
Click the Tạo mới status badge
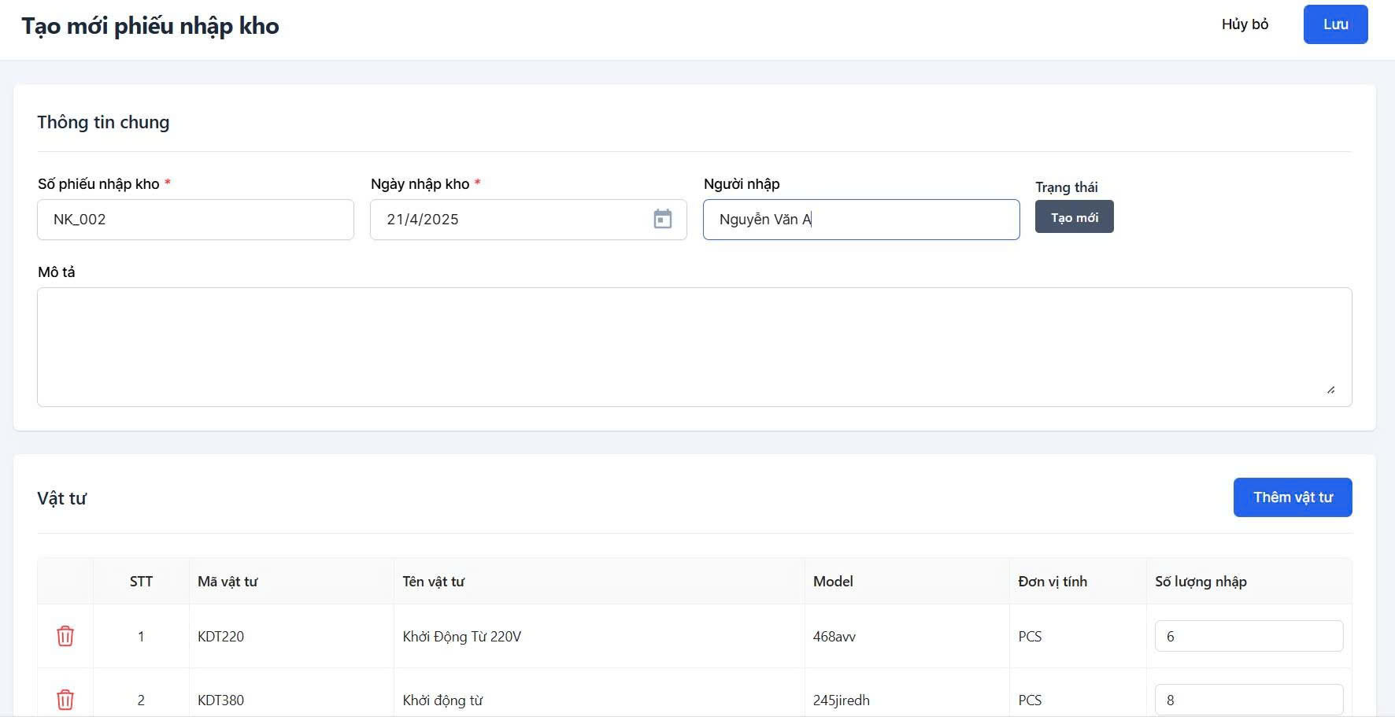pyautogui.click(x=1074, y=217)
